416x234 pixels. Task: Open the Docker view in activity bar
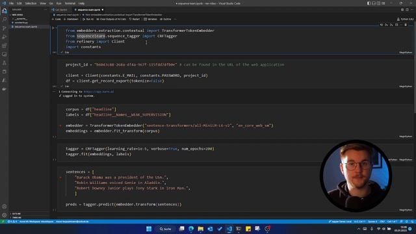click(x=5, y=89)
